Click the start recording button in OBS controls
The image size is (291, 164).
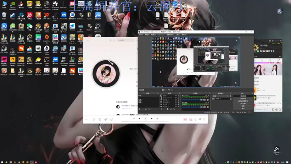click(x=243, y=98)
